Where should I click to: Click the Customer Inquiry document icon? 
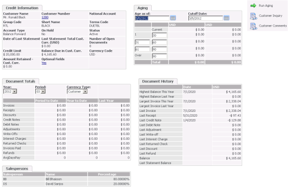coord(253,16)
